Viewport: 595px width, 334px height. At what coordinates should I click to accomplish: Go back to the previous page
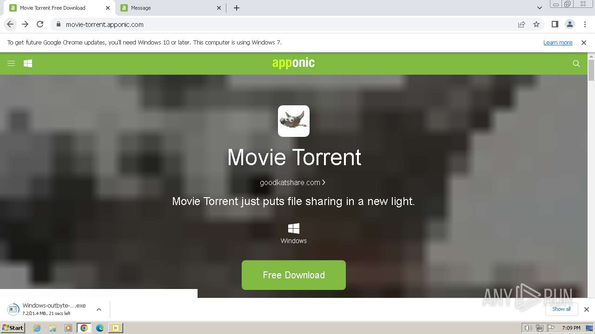click(10, 24)
